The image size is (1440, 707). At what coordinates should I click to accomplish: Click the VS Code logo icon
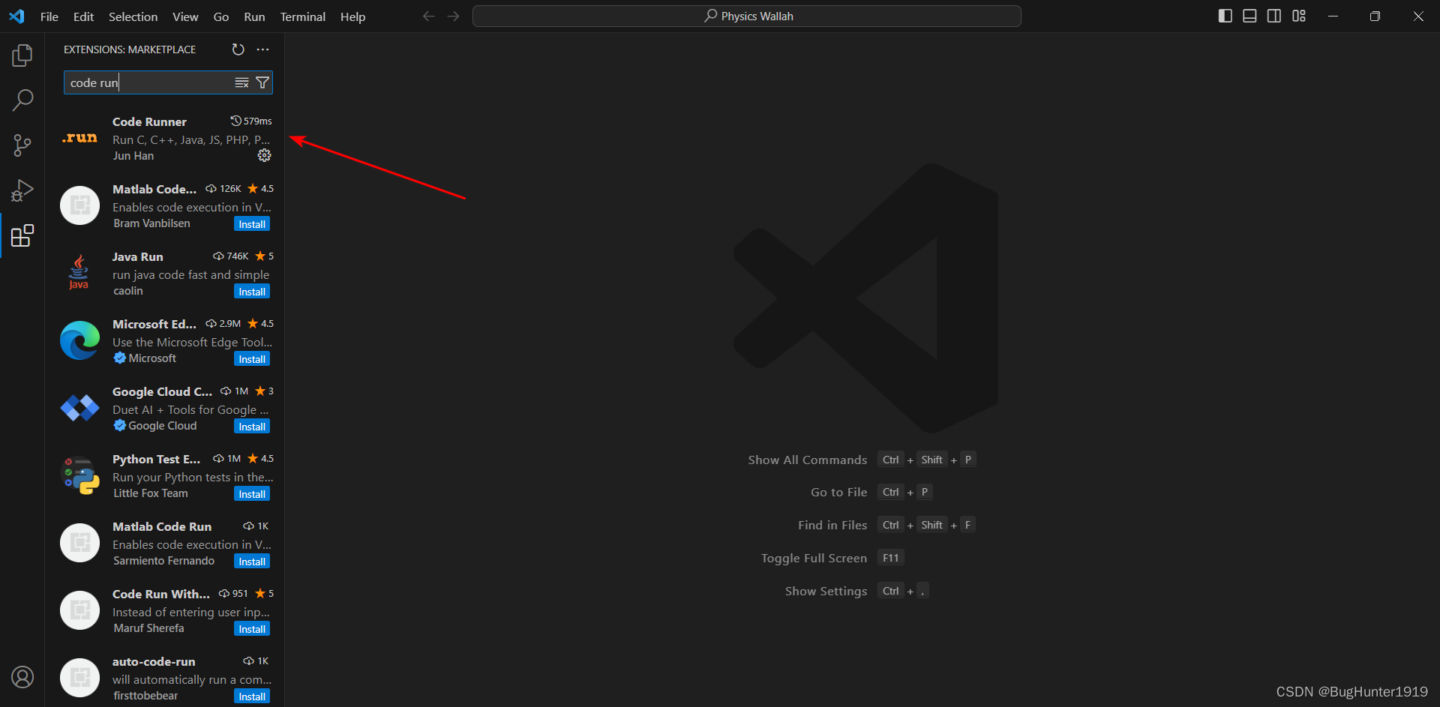pos(16,16)
